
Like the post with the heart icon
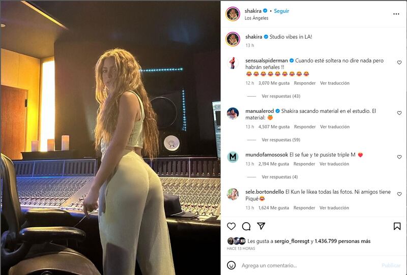click(x=231, y=226)
